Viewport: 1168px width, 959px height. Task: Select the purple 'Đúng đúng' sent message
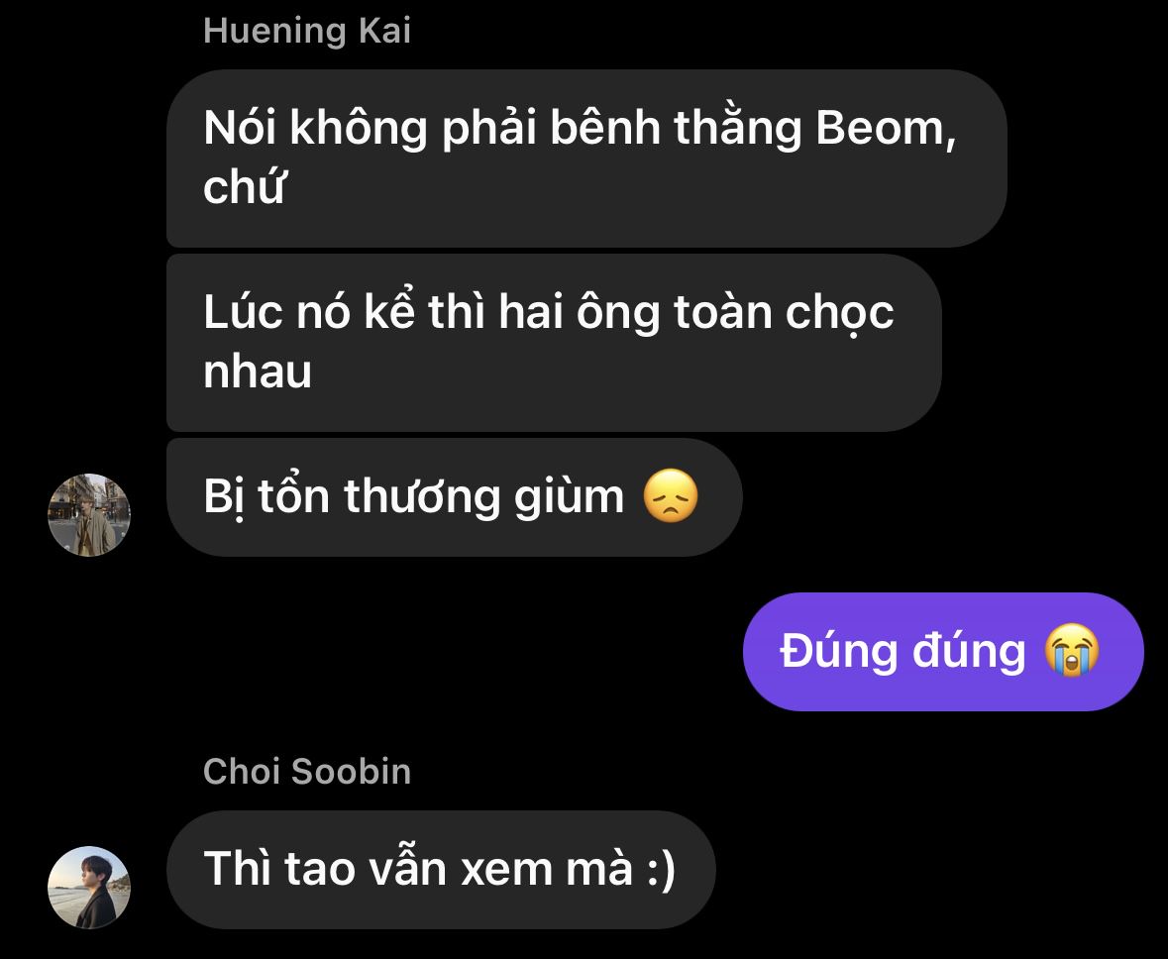coord(943,652)
